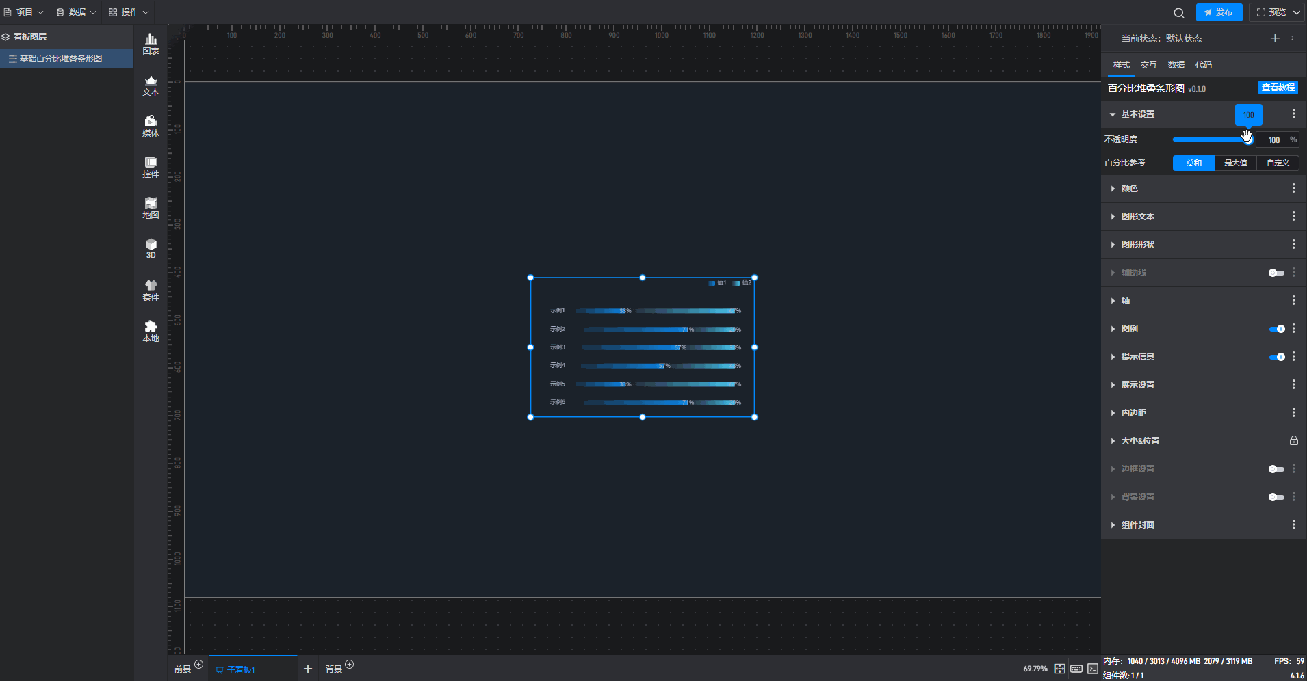
Task: Open the 媒体 media components icon
Action: pos(151,126)
